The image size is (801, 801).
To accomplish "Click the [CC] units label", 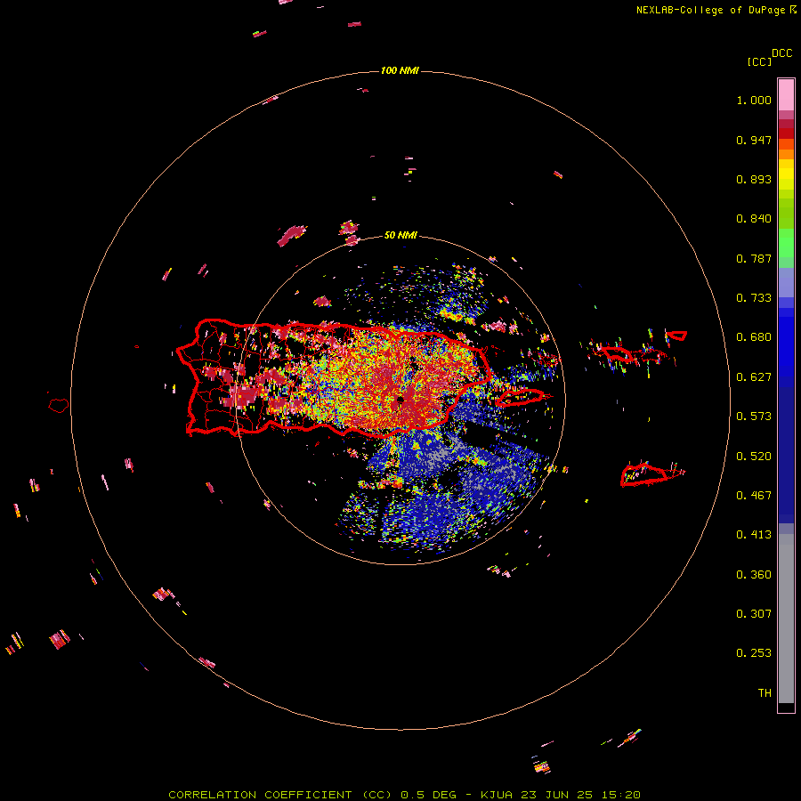I will [759, 61].
